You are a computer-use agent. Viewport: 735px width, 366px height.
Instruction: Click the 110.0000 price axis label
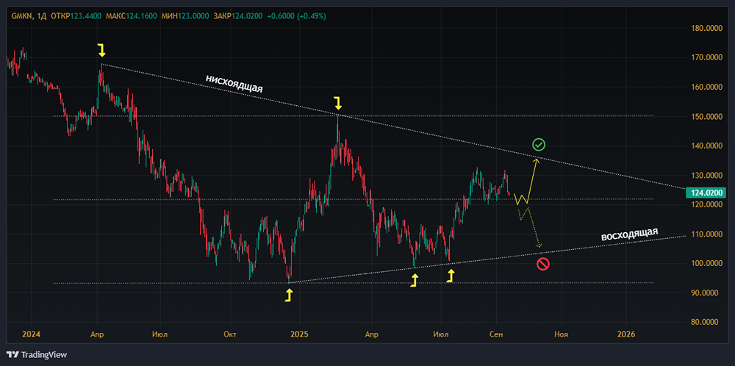pos(707,234)
